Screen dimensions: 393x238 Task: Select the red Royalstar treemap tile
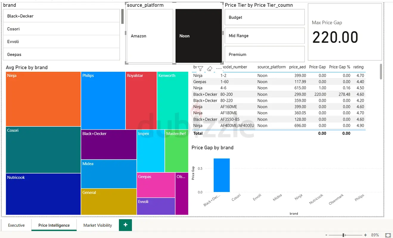[x=141, y=101]
